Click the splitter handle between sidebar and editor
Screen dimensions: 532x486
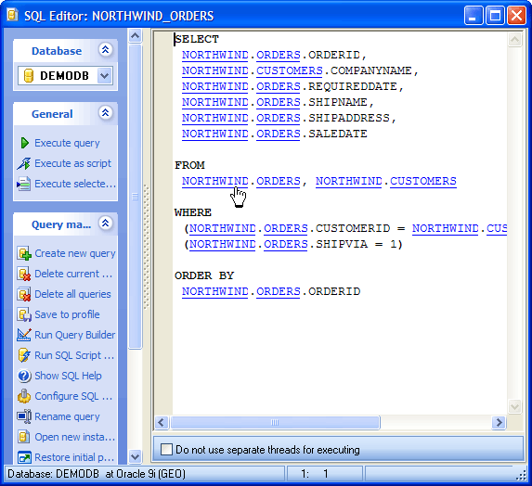tap(147, 247)
